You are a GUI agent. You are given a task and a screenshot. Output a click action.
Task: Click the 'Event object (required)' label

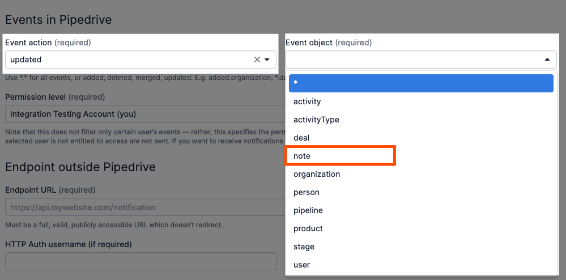tap(329, 43)
